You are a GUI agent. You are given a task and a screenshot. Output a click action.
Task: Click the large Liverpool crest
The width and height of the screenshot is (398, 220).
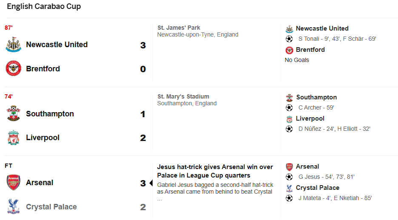pyautogui.click(x=13, y=138)
